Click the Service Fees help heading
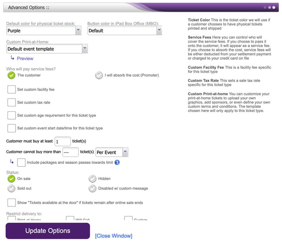The width and height of the screenshot is (282, 245). 199,37
